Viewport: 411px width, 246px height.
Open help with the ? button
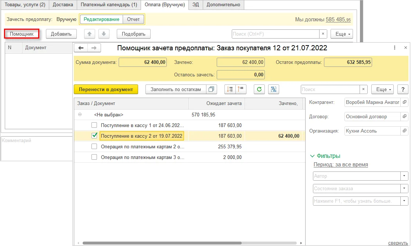pyautogui.click(x=403, y=89)
